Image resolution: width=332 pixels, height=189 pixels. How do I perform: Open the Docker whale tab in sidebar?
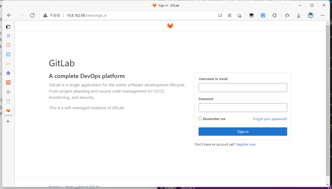[8, 92]
